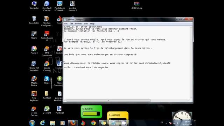The image size is (224, 126).
Task: Click the horizontal scrollbar left arrow
Action: tap(65, 100)
